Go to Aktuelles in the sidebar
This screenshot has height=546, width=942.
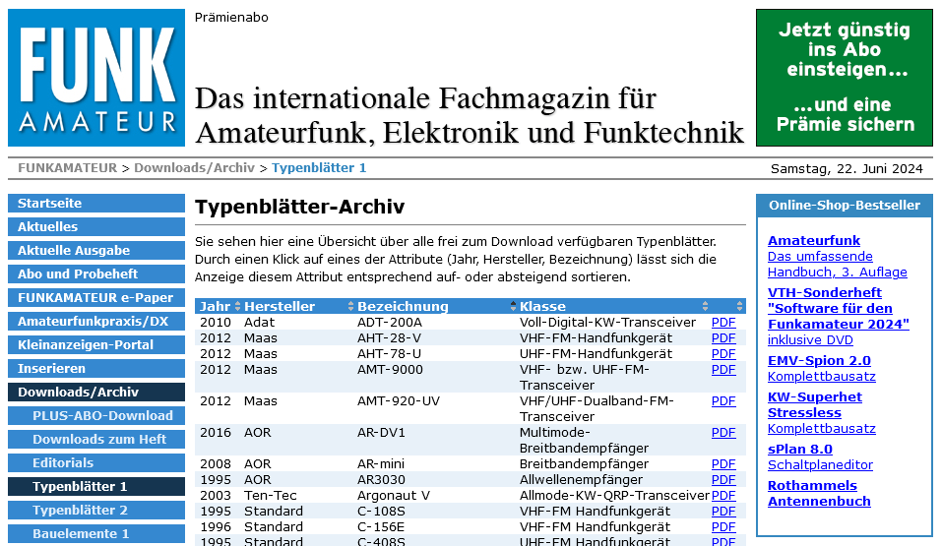tap(96, 226)
